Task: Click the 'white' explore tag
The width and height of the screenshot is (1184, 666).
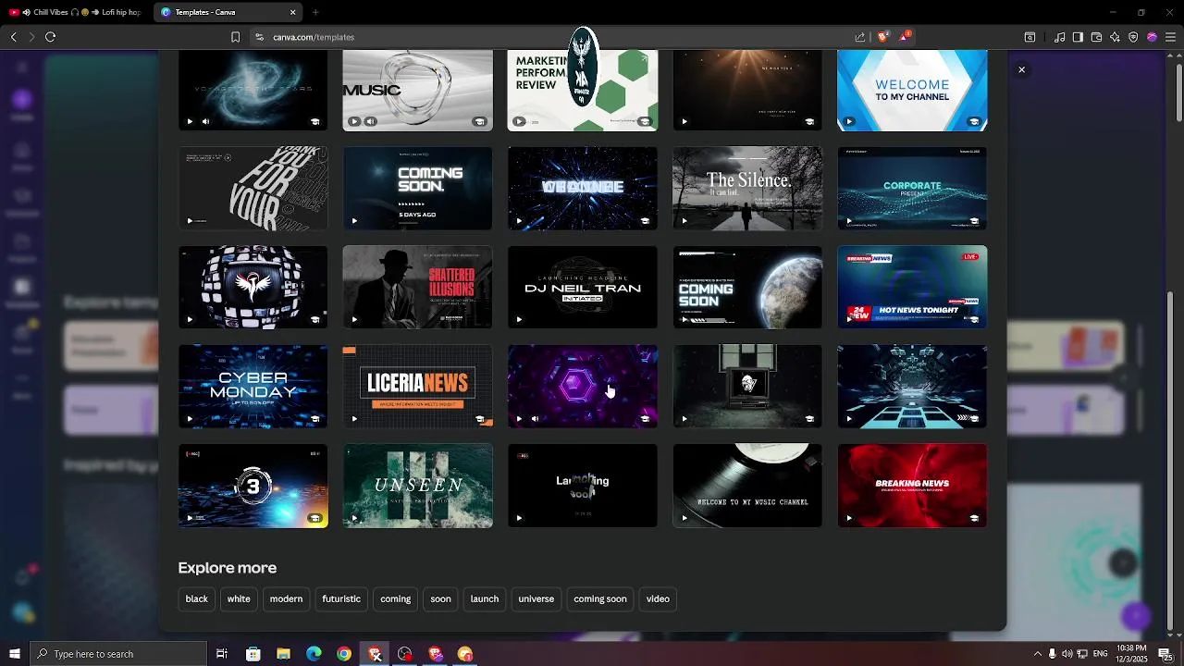Action: [x=239, y=599]
